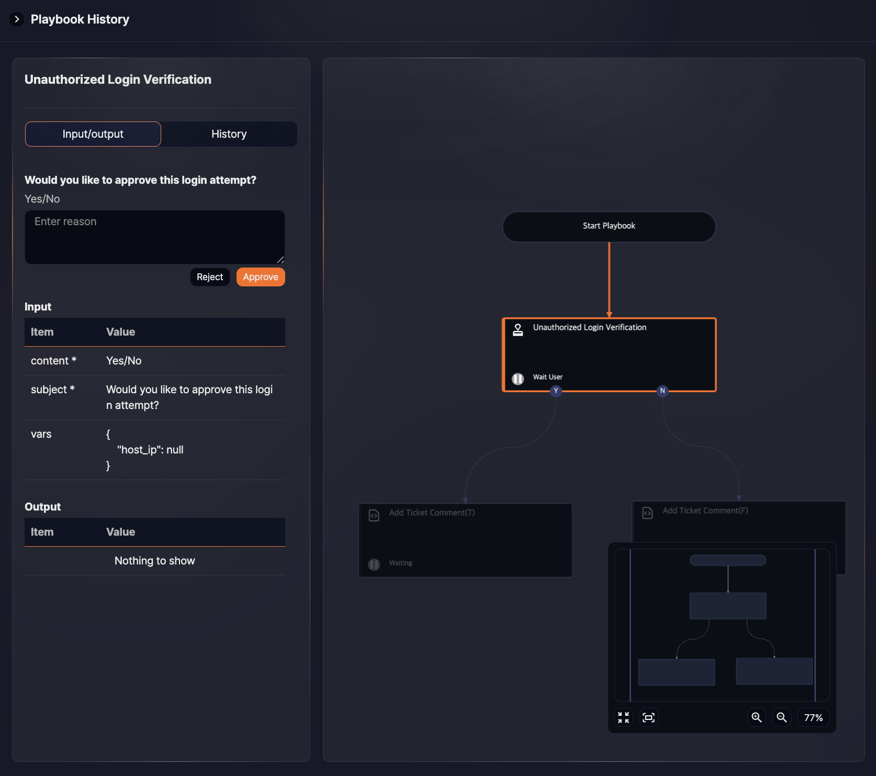Select the Input/output tab
Viewport: 876px width, 776px height.
(x=93, y=134)
